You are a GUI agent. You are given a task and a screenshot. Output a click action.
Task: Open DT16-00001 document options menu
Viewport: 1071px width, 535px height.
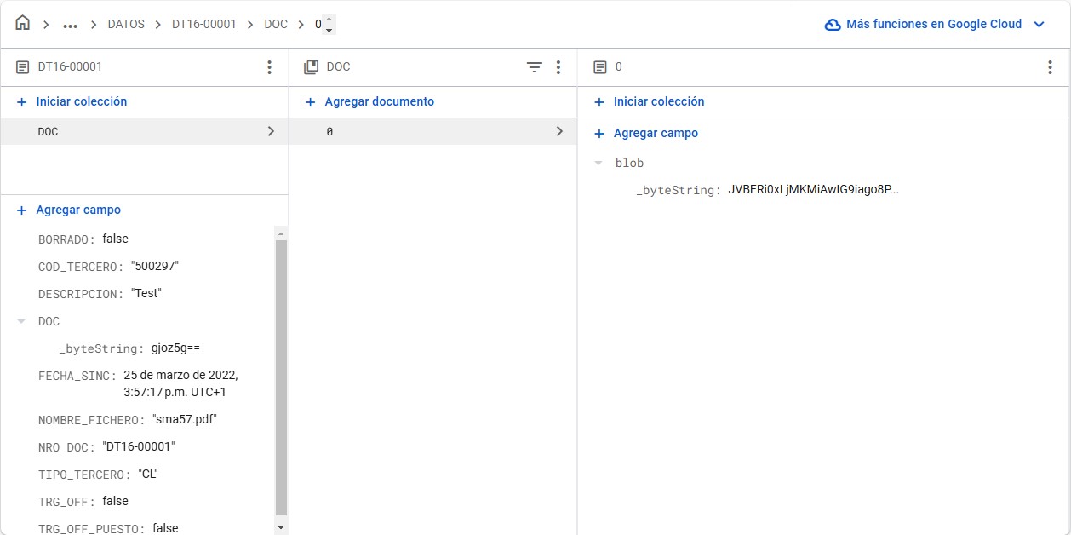tap(269, 67)
